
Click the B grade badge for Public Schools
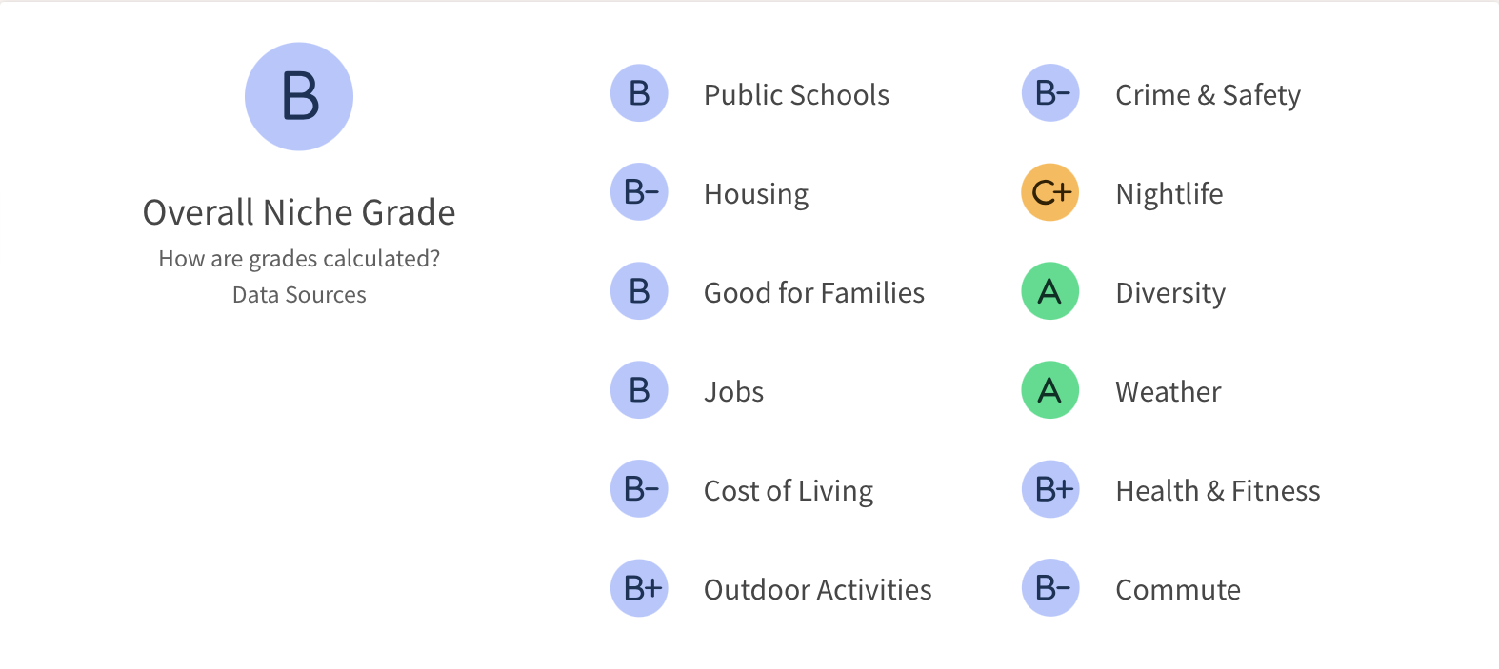(639, 93)
